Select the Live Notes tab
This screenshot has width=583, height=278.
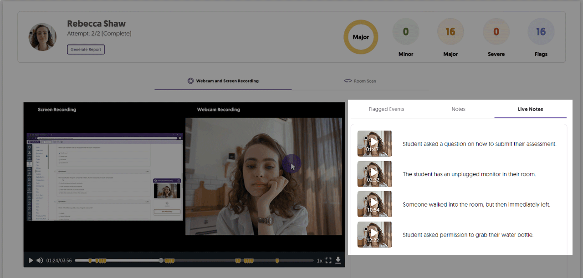pos(530,109)
